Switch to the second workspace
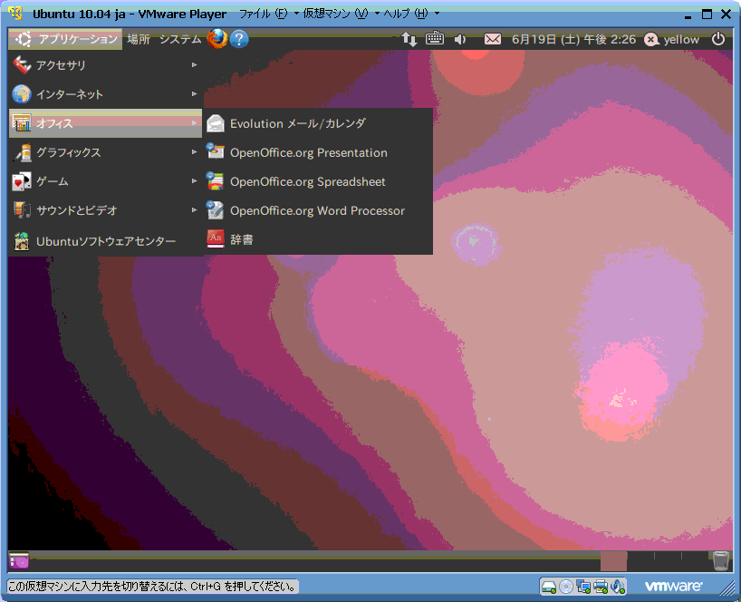The width and height of the screenshot is (741, 602). tap(640, 561)
